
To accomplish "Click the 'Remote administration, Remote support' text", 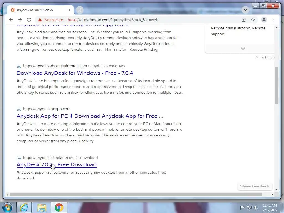I will coord(238,31).
